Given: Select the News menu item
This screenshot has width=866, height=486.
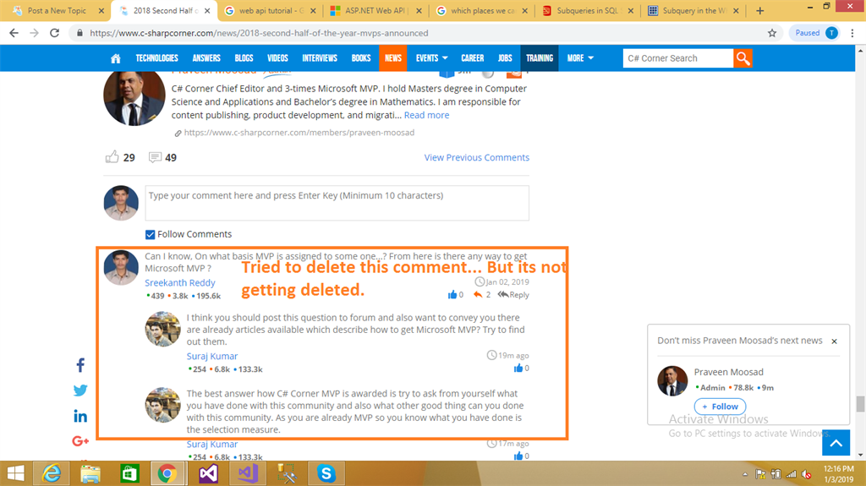Looking at the screenshot, I should [x=393, y=58].
